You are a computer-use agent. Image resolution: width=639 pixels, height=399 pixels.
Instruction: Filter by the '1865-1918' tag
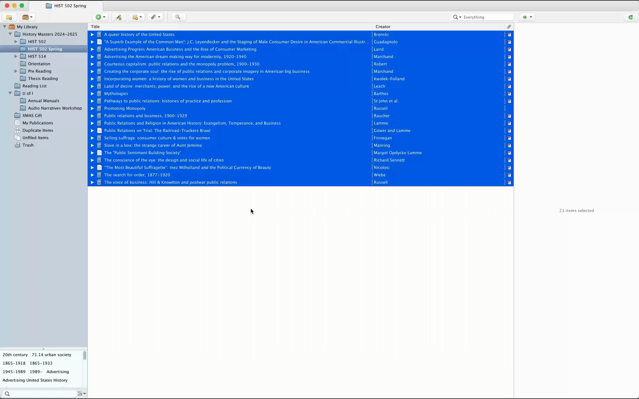click(14, 363)
